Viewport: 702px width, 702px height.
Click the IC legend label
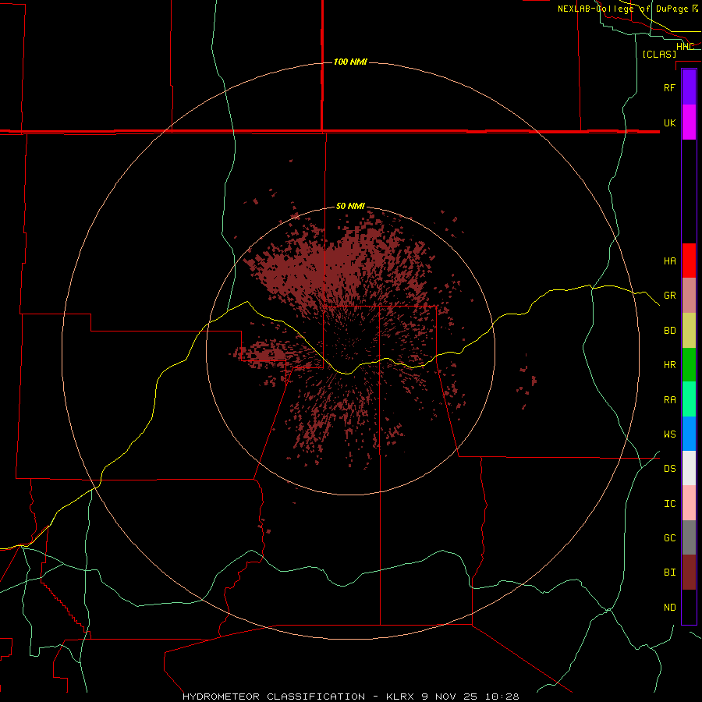(669, 504)
